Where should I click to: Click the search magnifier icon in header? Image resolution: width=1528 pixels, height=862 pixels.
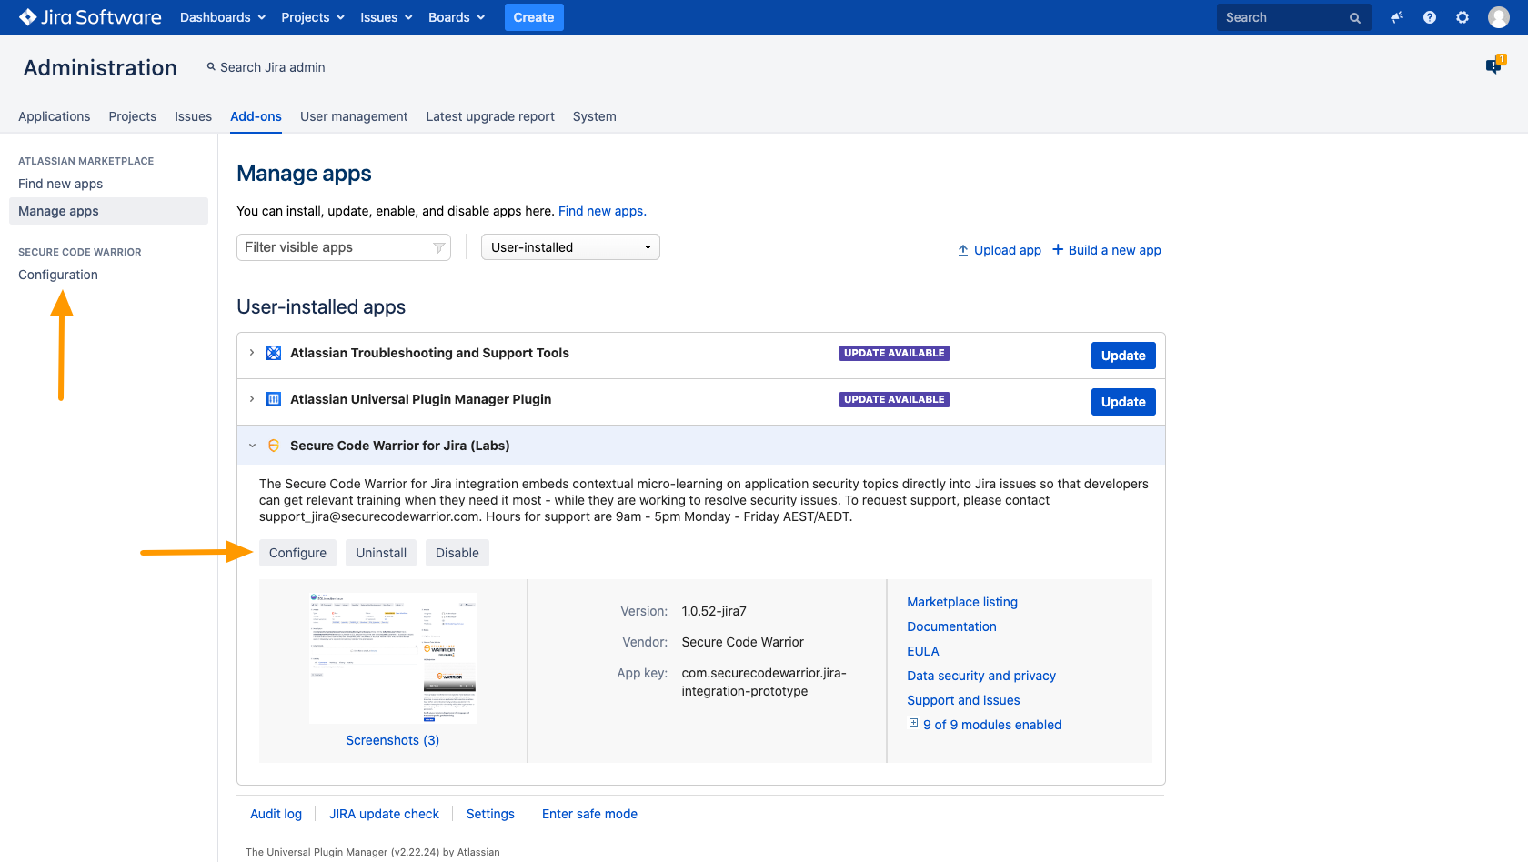point(1355,18)
